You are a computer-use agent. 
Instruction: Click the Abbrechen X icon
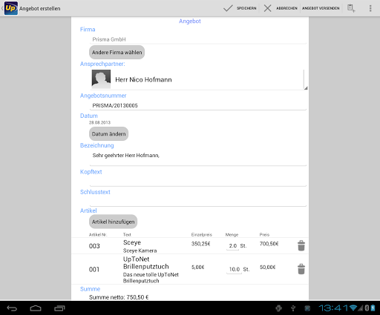(267, 8)
